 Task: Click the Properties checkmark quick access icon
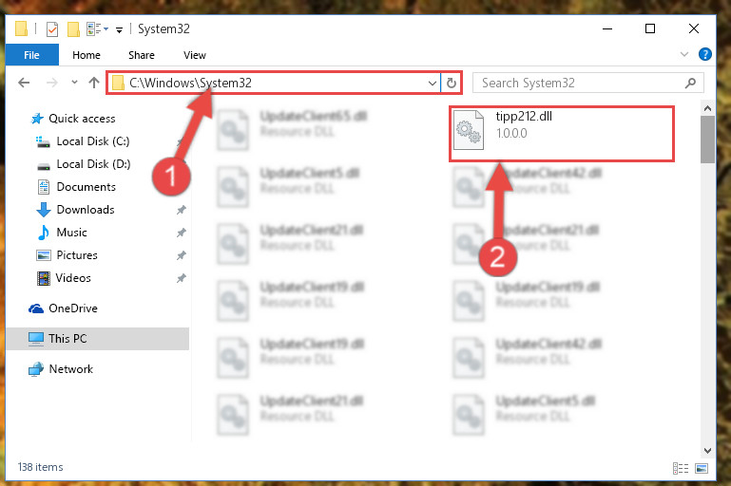point(52,29)
